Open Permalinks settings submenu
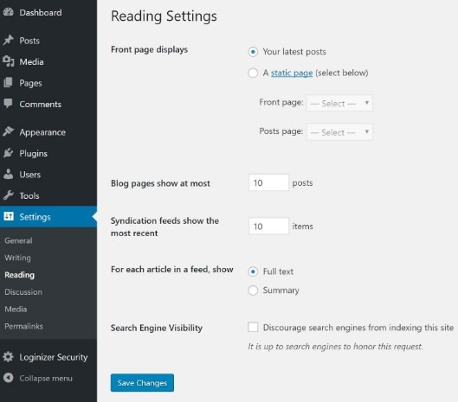The width and height of the screenshot is (458, 402). pos(23,326)
